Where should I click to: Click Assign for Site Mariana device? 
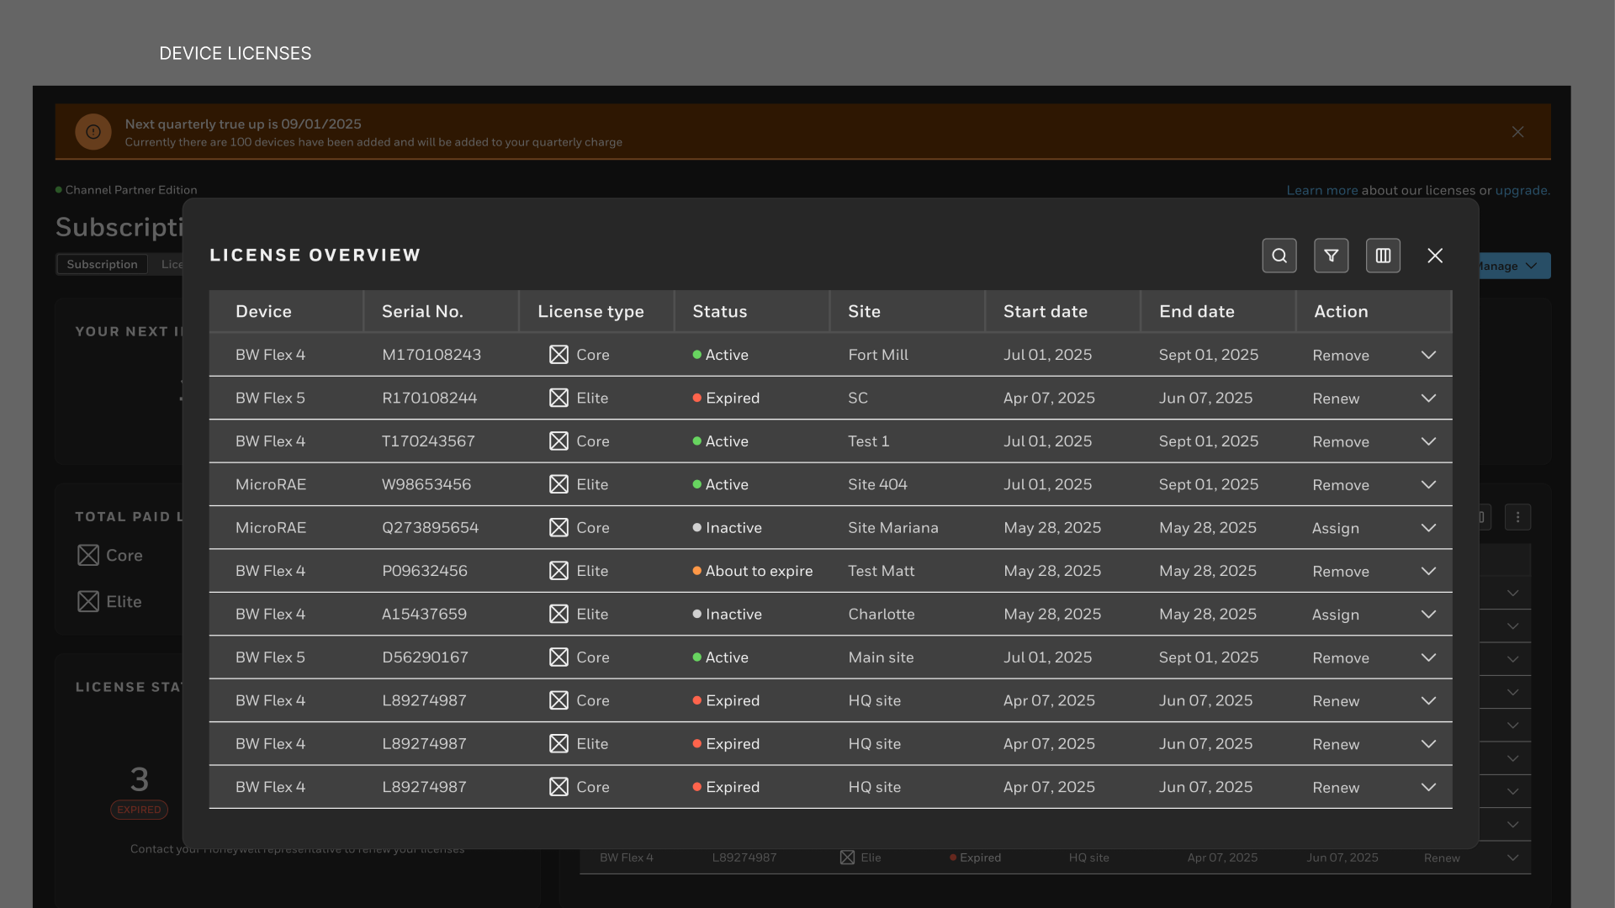pyautogui.click(x=1336, y=529)
